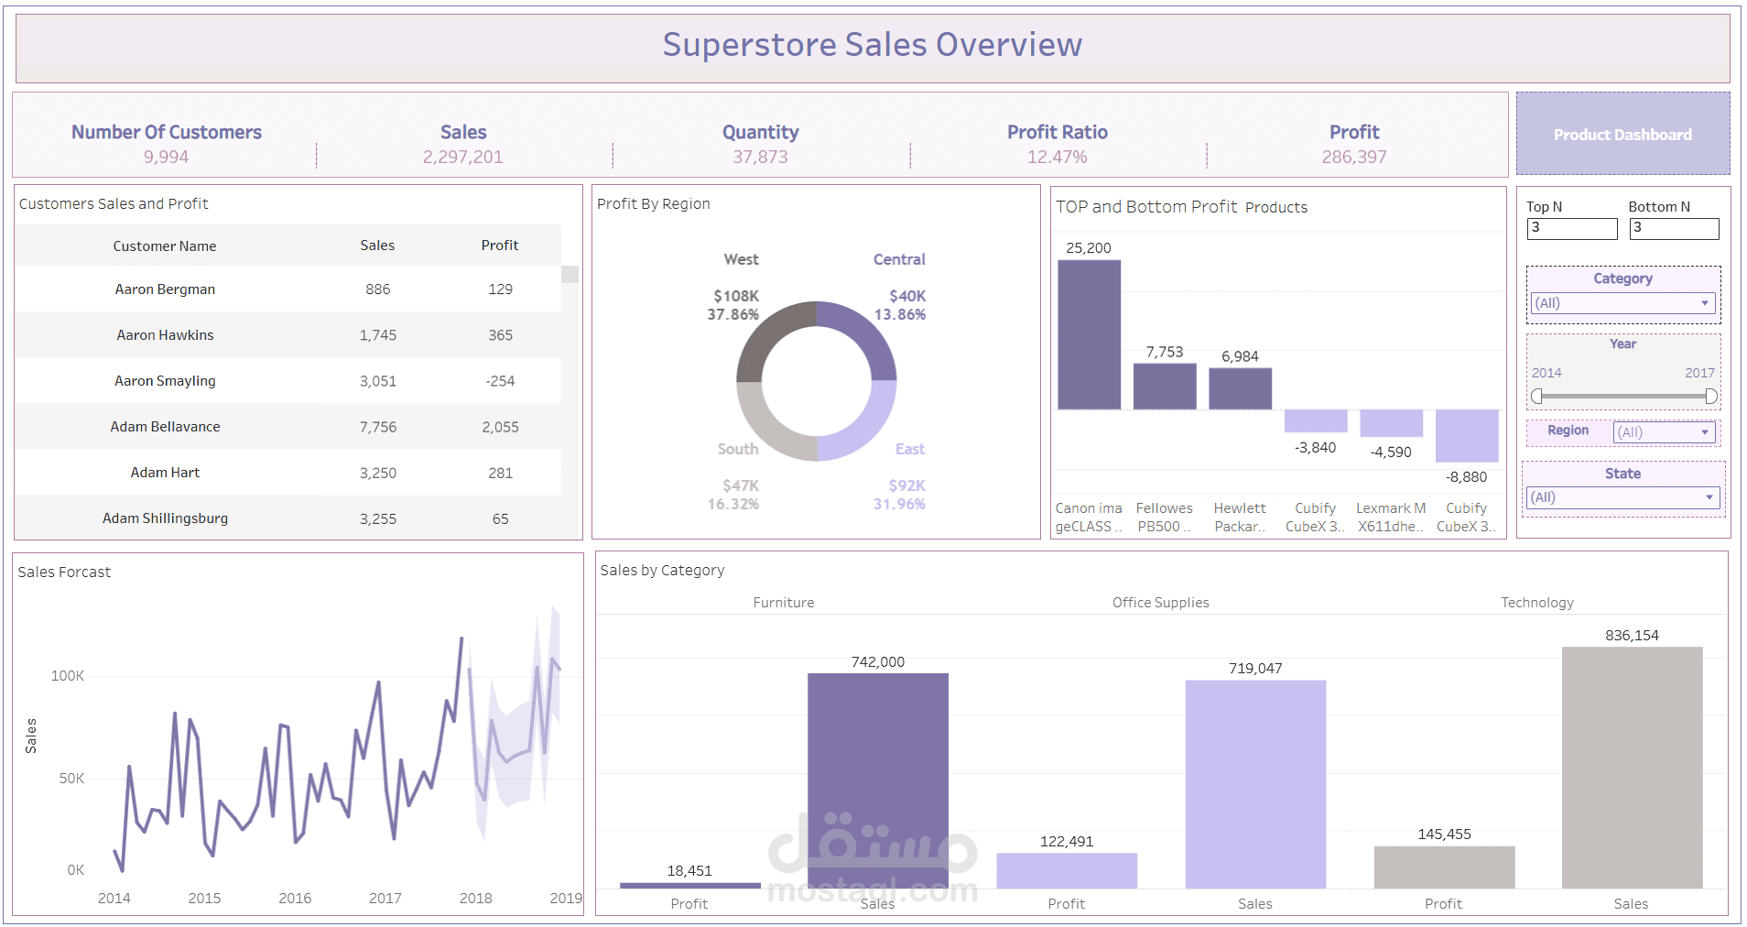This screenshot has width=1747, height=927.
Task: Click the Furniture Sales bar 742,000
Action: point(877,780)
